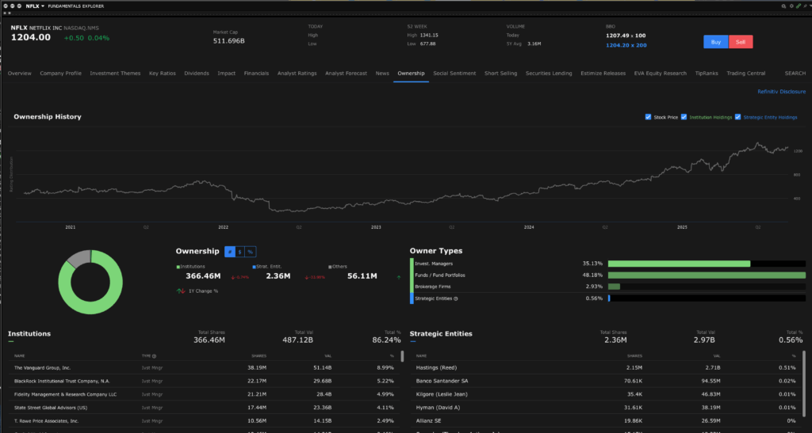Click the info icon next to TYPE column
The height and width of the screenshot is (433, 812).
coord(154,356)
